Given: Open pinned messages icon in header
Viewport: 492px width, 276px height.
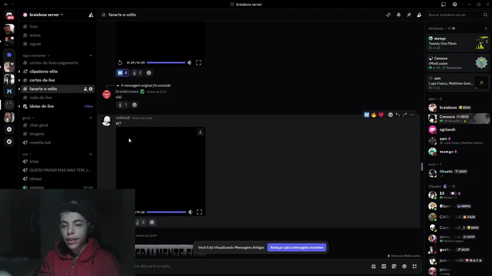Looking at the screenshot, I should (409, 15).
